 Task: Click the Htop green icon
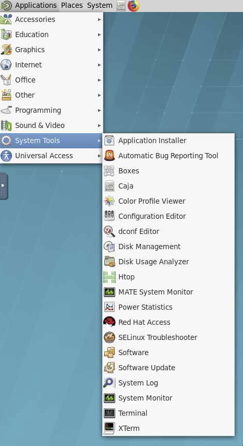pyautogui.click(x=110, y=277)
